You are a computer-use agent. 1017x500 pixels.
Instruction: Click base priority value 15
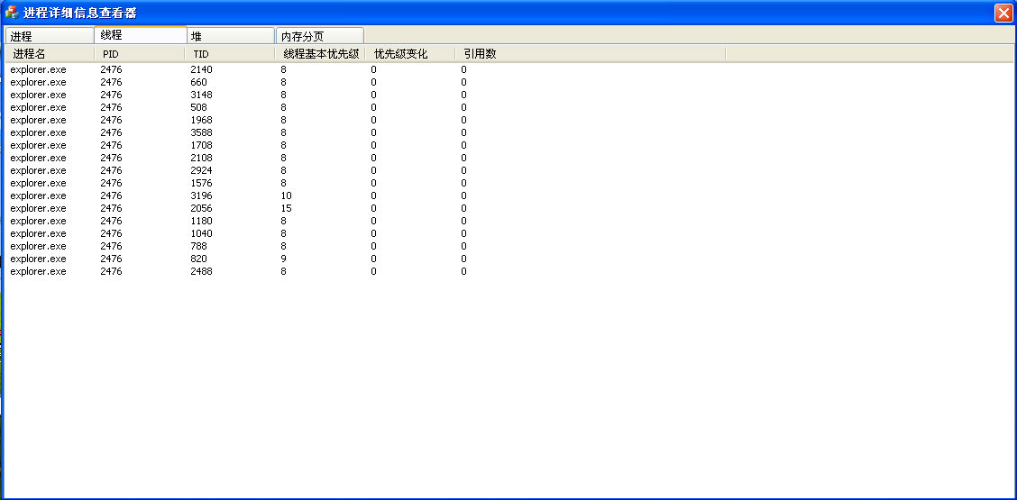[286, 208]
